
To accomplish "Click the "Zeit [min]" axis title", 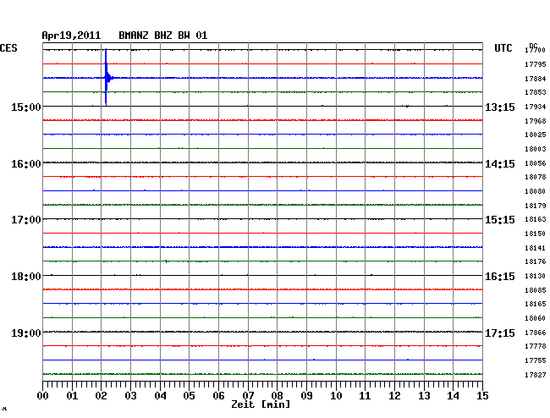I will (x=261, y=404).
